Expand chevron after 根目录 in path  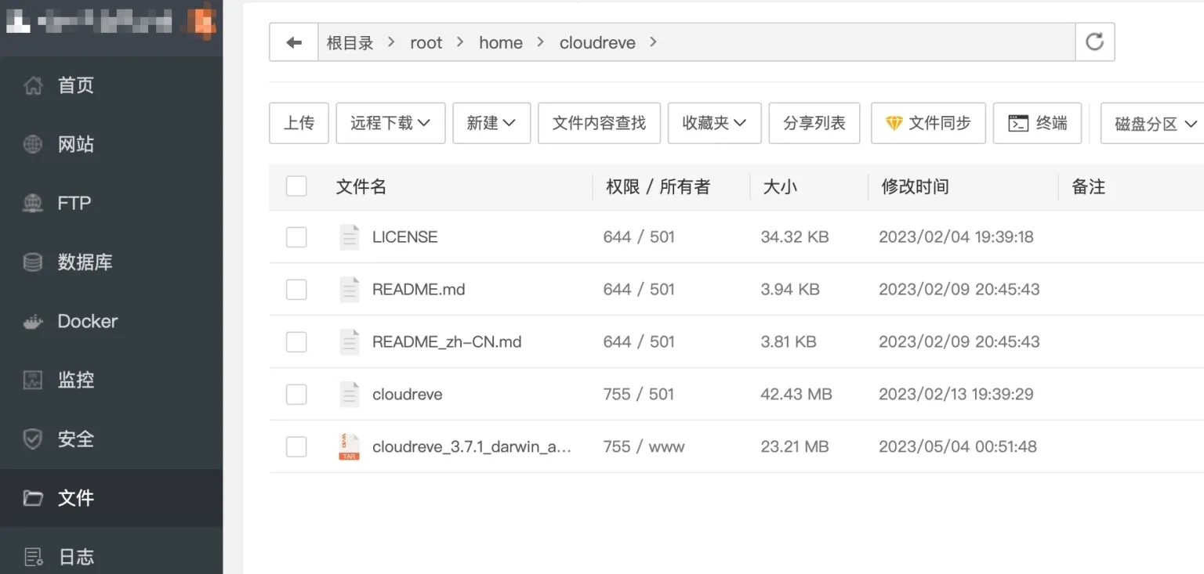391,42
